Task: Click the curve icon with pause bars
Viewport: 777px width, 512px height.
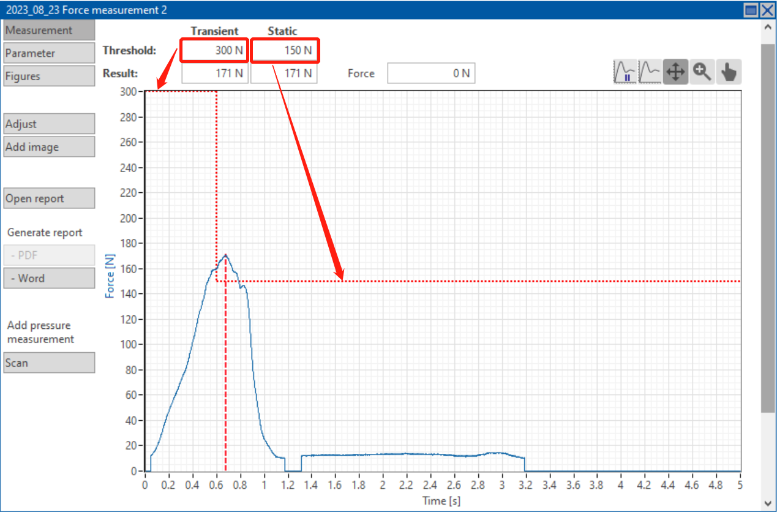Action: [x=625, y=72]
